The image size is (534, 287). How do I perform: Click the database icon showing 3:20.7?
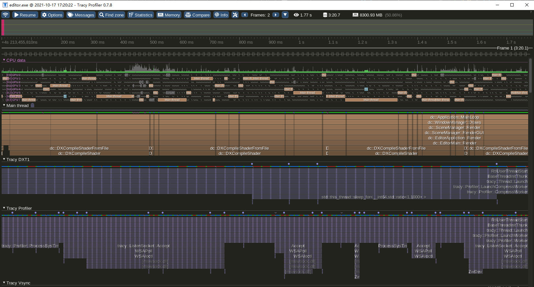point(325,15)
